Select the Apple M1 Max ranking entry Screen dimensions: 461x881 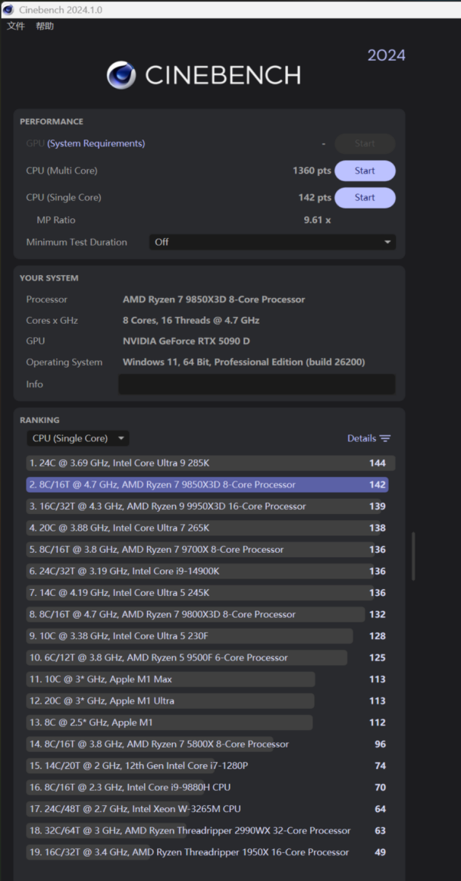point(171,679)
